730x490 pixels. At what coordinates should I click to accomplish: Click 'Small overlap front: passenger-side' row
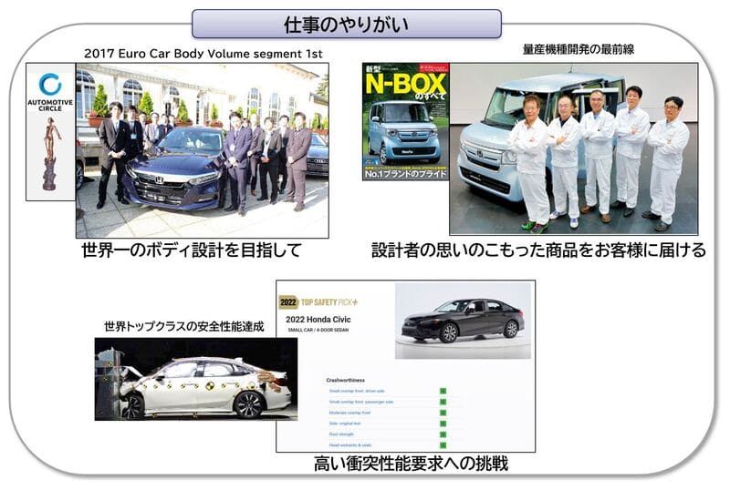[396, 402]
